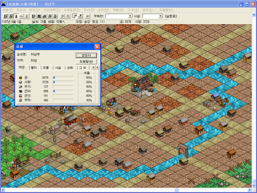Click the 닫는다 button in the dialog
The image size is (257, 193).
point(86,55)
